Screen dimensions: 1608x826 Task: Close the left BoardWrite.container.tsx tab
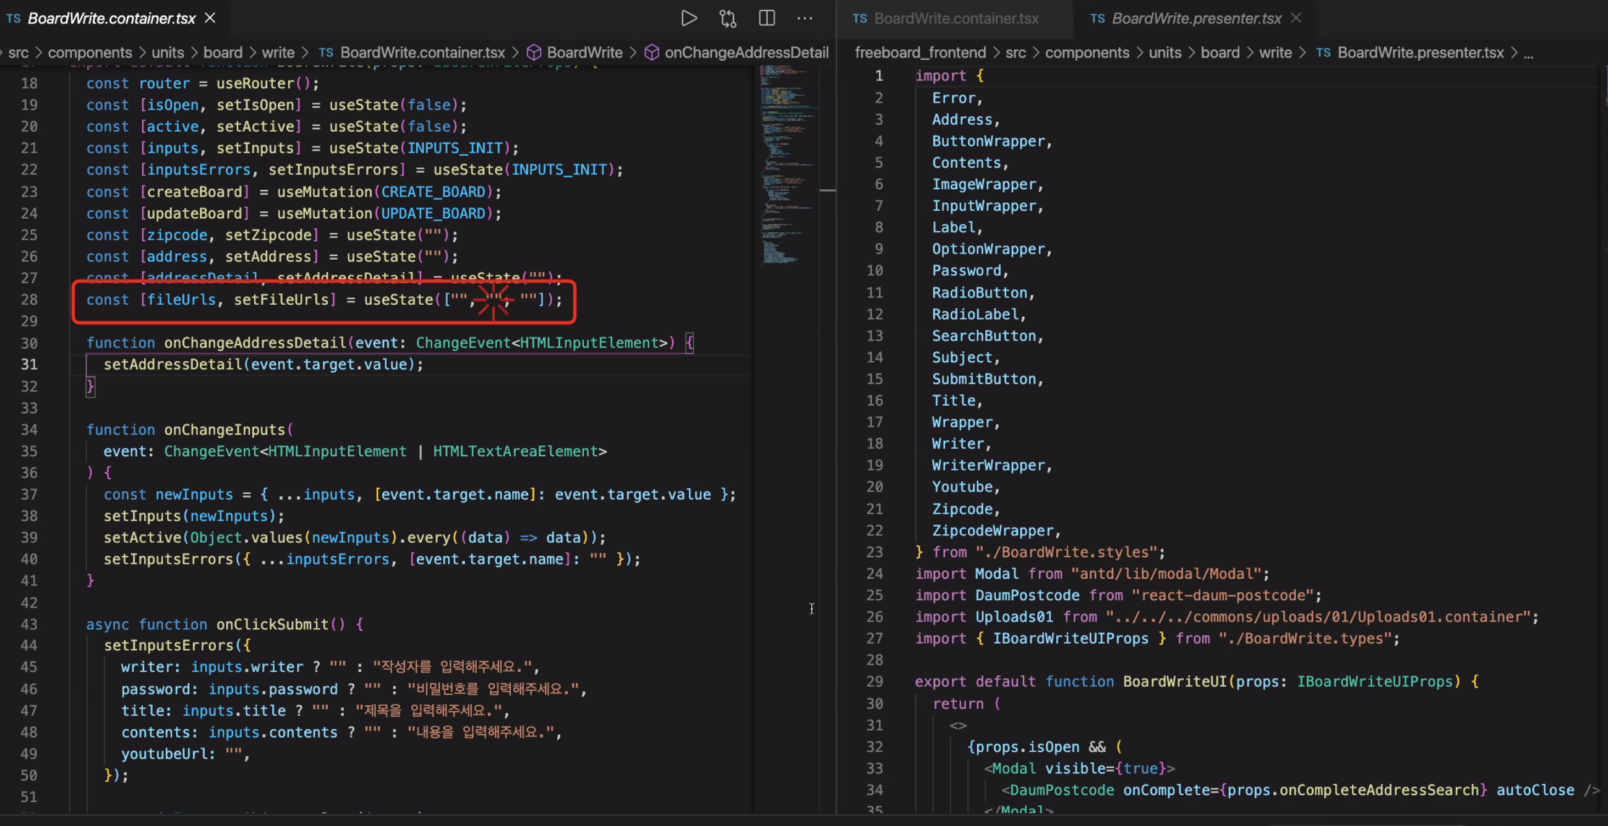pyautogui.click(x=210, y=18)
